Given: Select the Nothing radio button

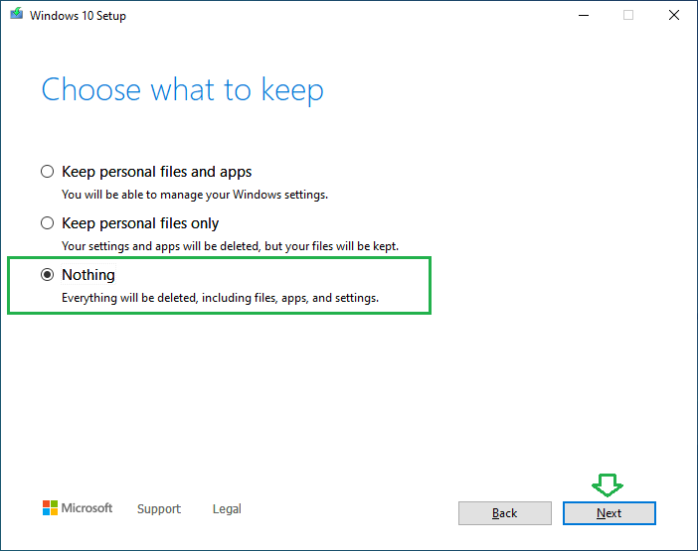Looking at the screenshot, I should [x=47, y=275].
